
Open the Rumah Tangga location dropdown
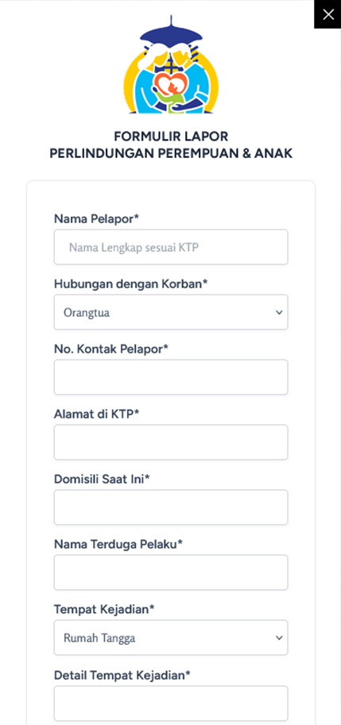(x=171, y=638)
